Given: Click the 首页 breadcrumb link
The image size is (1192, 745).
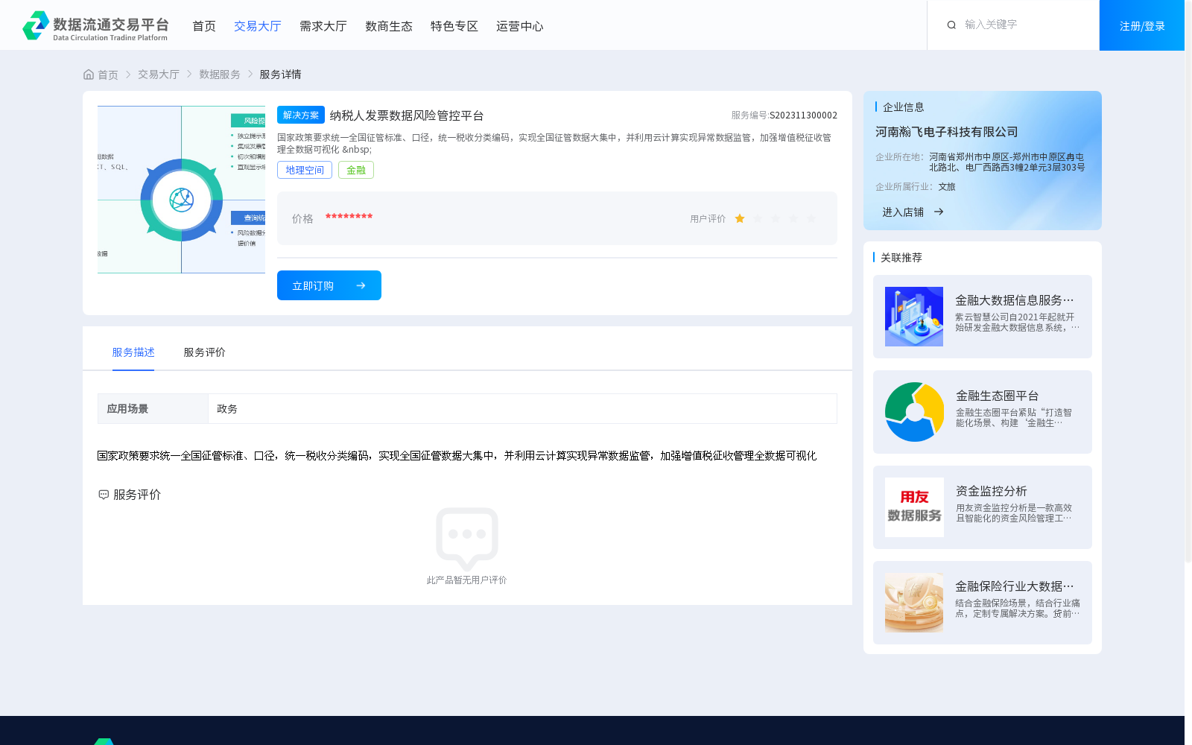Looking at the screenshot, I should [108, 74].
